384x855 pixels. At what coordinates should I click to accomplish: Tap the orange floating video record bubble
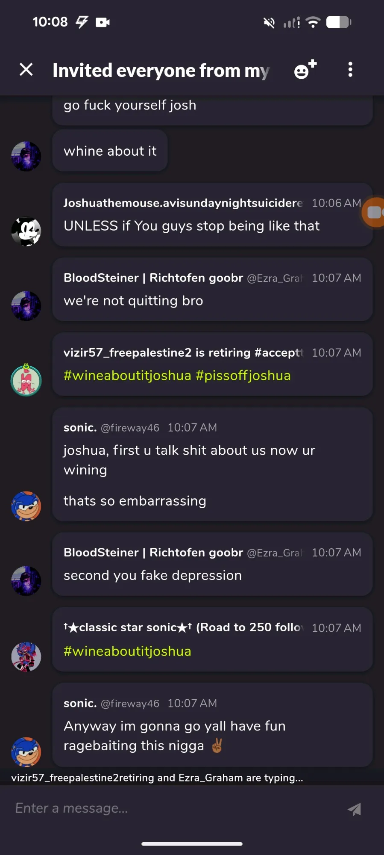coord(373,212)
